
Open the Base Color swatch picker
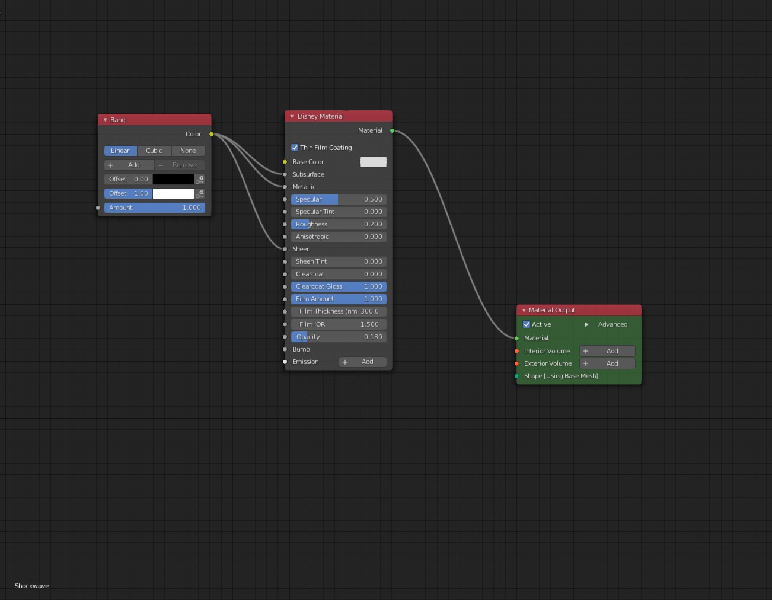(x=373, y=162)
